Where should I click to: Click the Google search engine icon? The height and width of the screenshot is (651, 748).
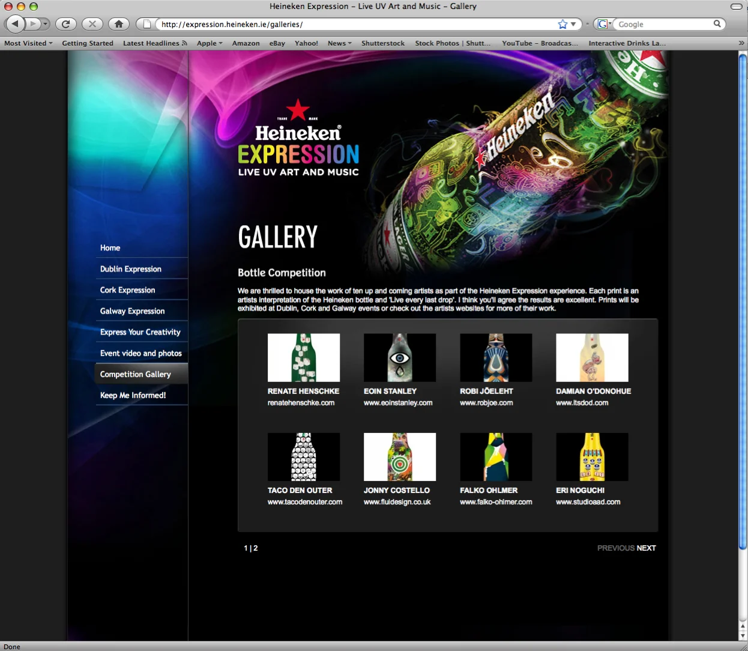click(x=603, y=24)
